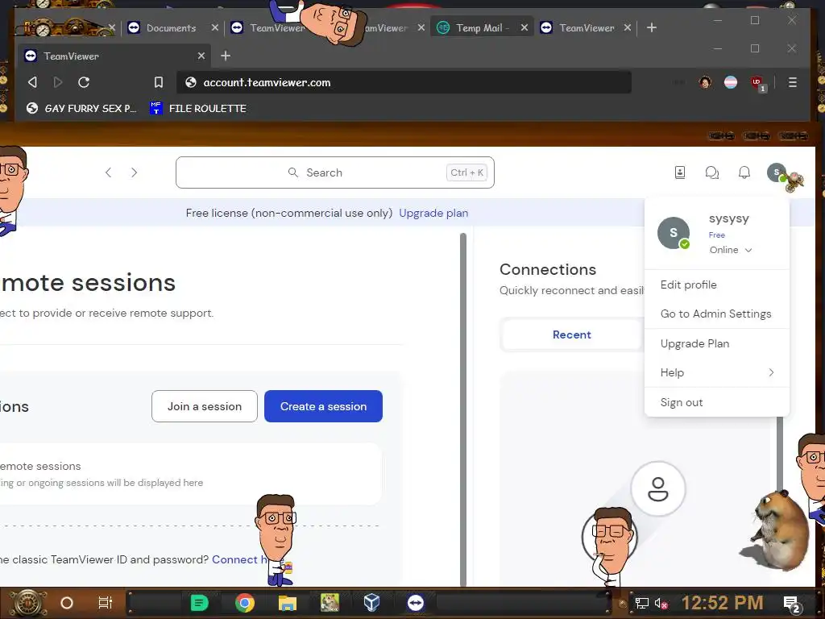Open the Action Center notifications icon
This screenshot has height=619, width=825.
[792, 604]
